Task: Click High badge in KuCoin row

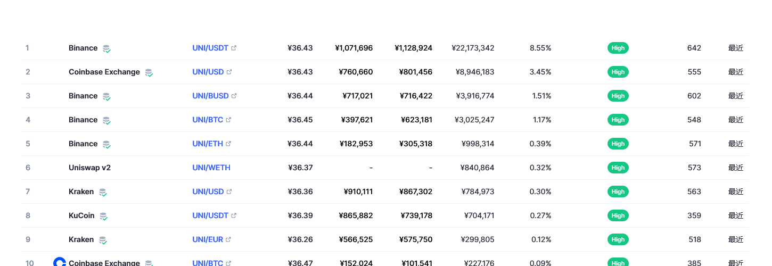Action: 618,215
